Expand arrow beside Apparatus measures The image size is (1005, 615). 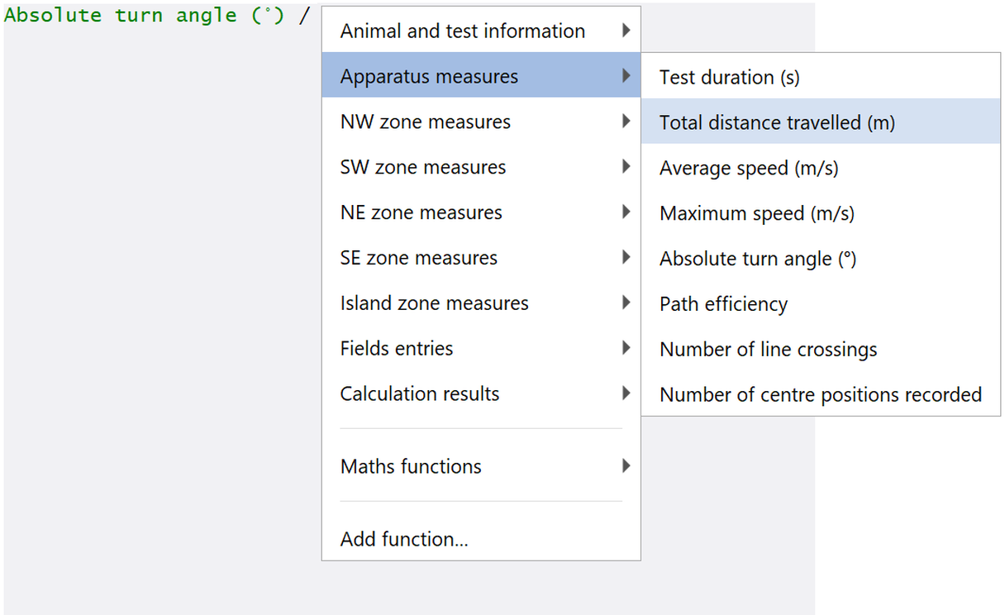pos(626,76)
